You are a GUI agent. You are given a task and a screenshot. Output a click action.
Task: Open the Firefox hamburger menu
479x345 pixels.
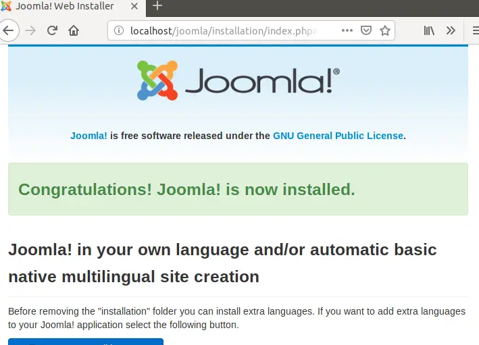click(476, 30)
